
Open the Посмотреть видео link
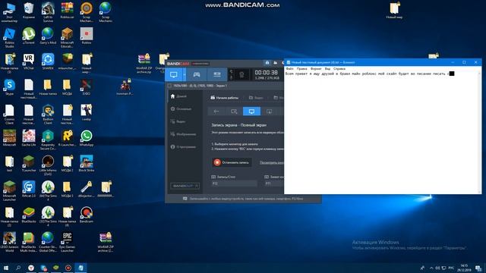(x=272, y=162)
